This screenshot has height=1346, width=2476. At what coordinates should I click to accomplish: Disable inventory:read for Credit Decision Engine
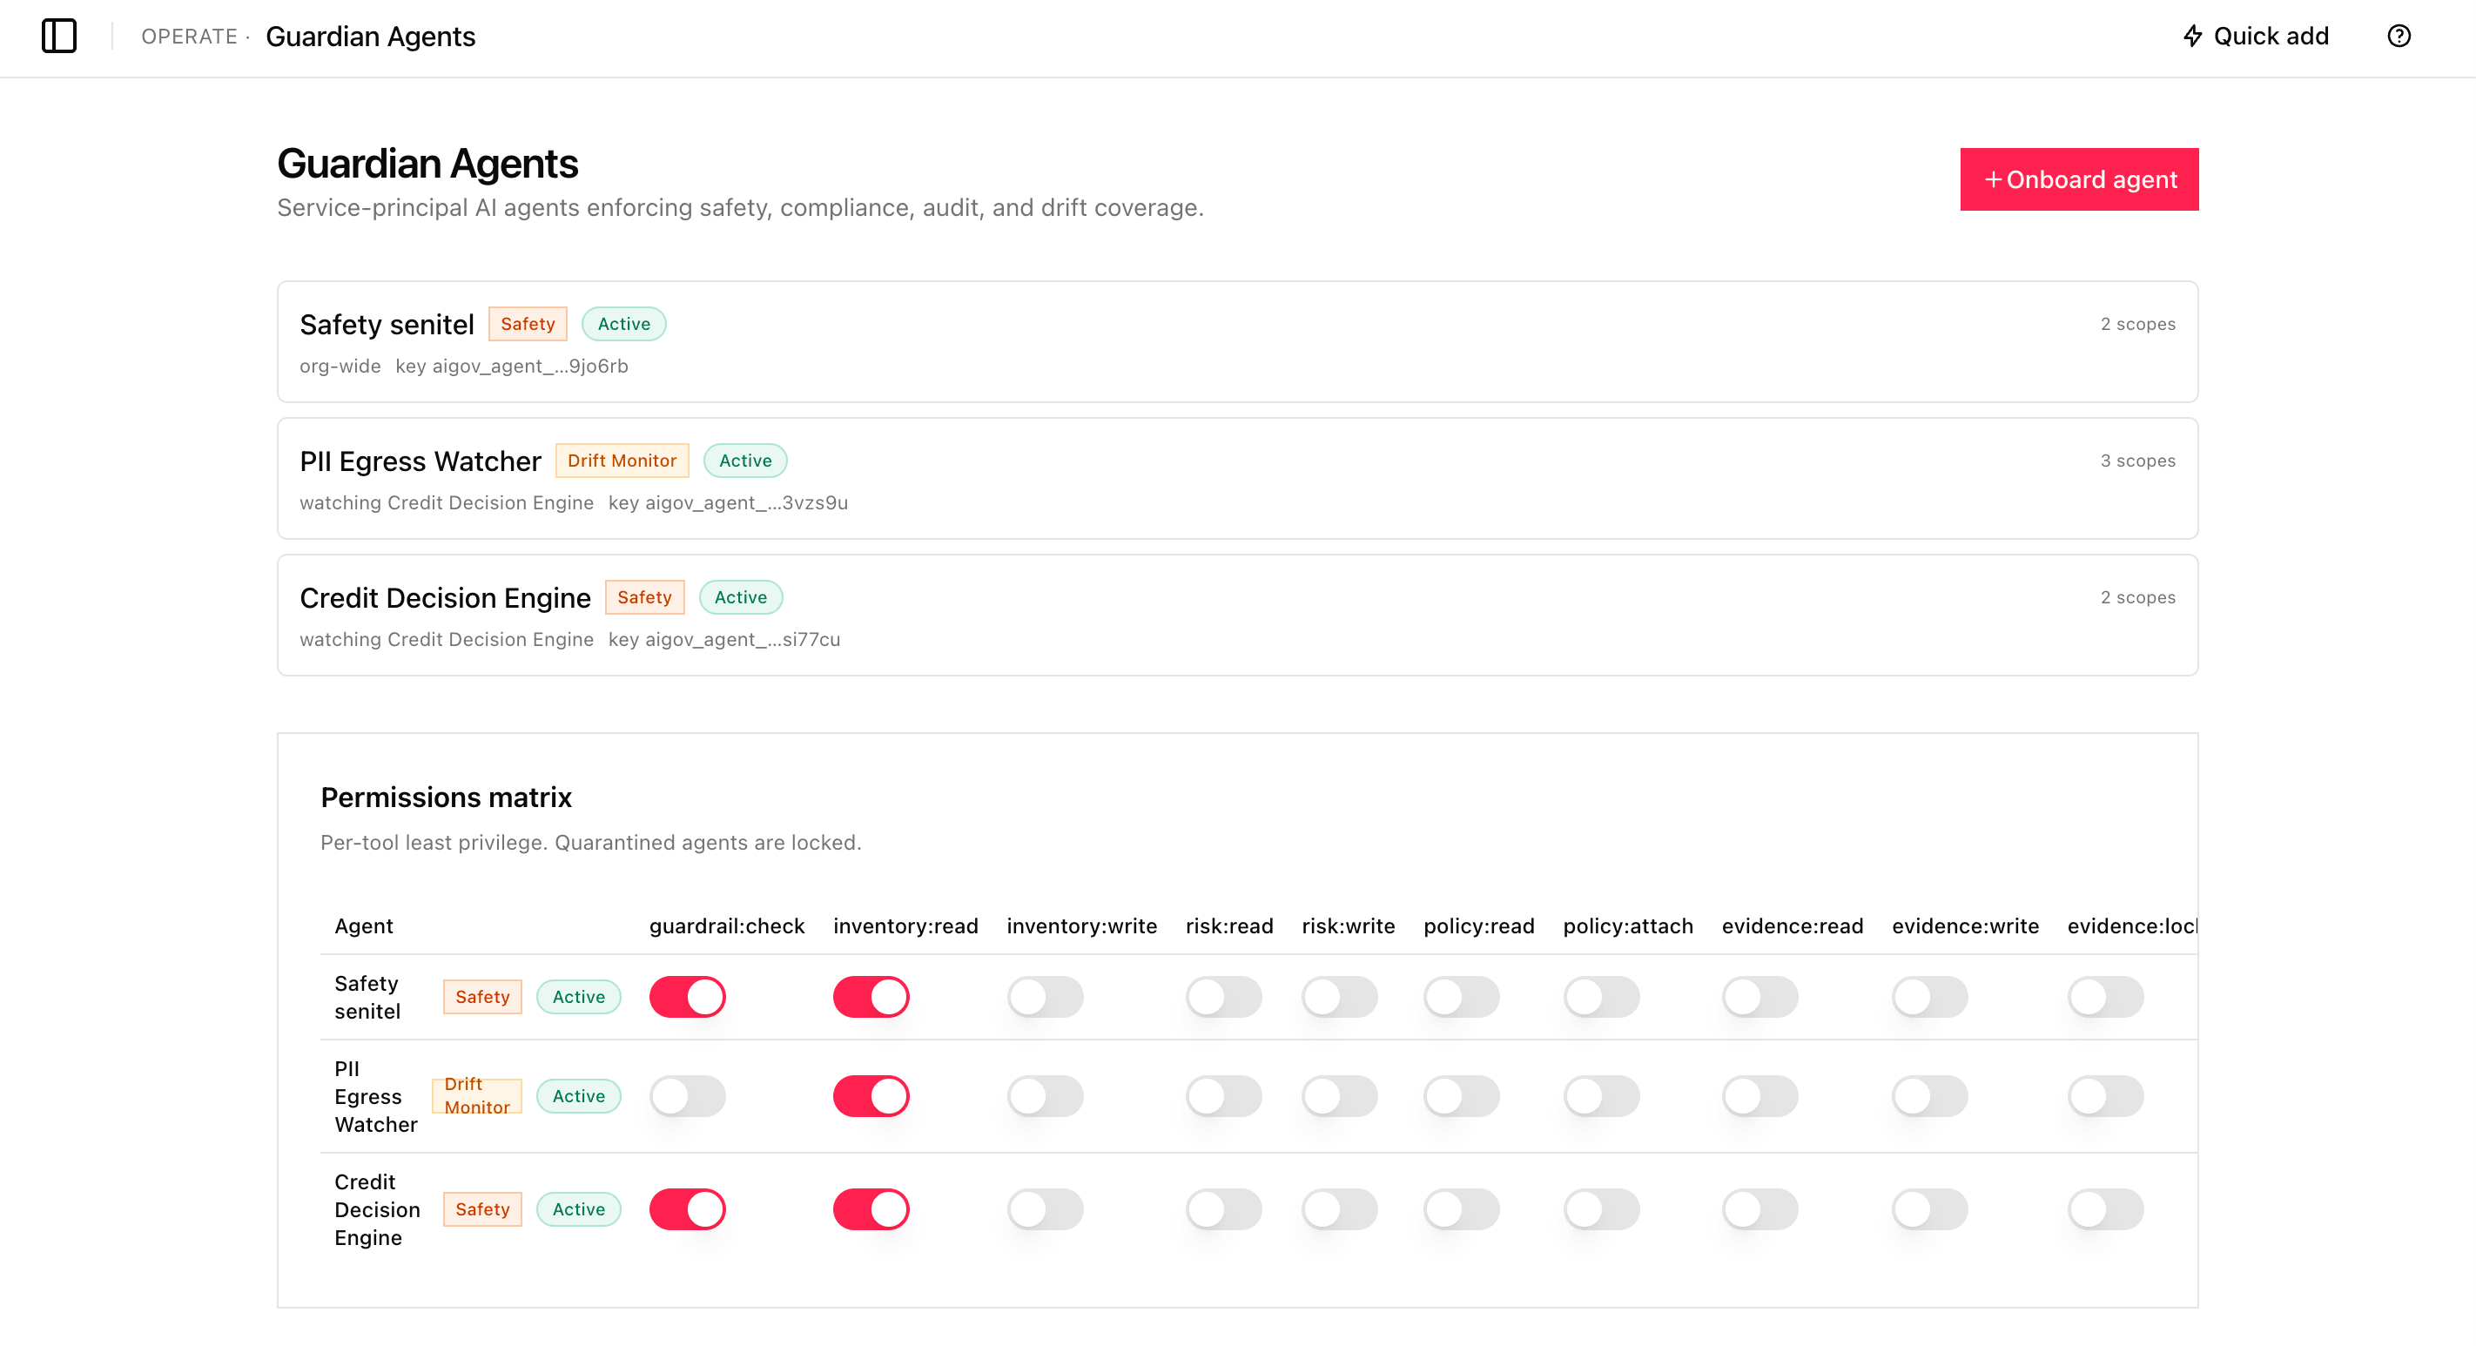click(871, 1209)
